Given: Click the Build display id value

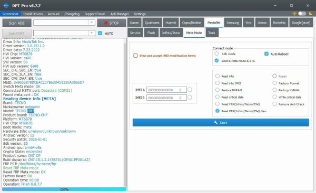Looking at the screenshot, I should (x=59, y=159).
